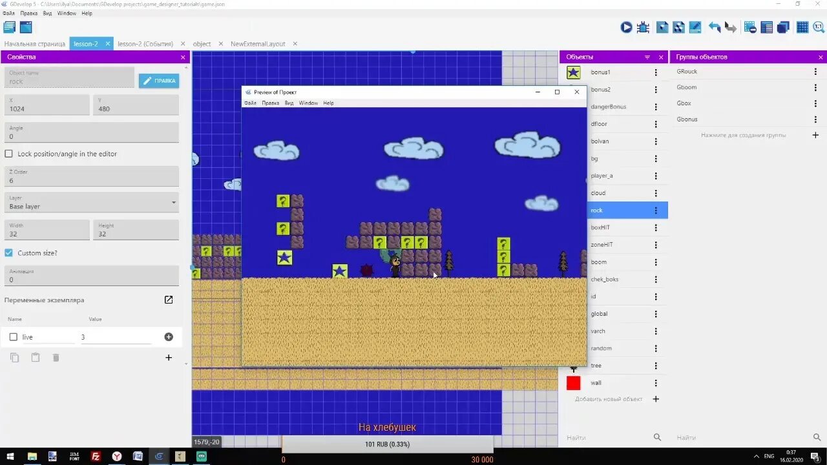Click the search icon under objects list
The height and width of the screenshot is (465, 827).
(x=657, y=437)
